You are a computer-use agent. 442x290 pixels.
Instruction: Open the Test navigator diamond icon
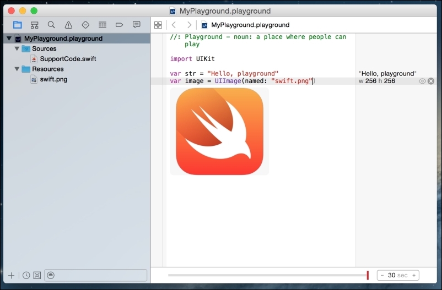click(x=85, y=25)
